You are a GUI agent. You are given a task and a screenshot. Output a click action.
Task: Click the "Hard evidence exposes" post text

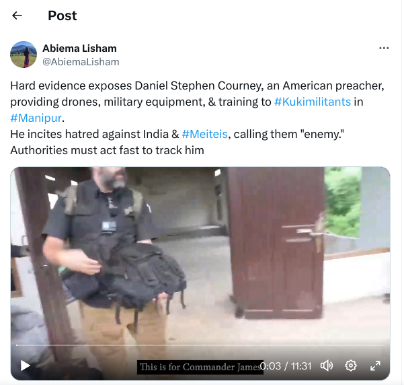point(71,85)
